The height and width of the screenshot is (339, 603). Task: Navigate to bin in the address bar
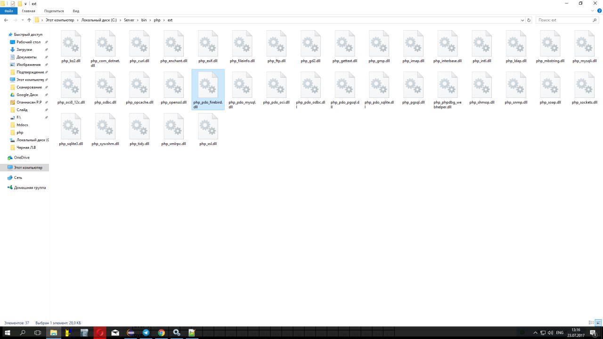144,20
